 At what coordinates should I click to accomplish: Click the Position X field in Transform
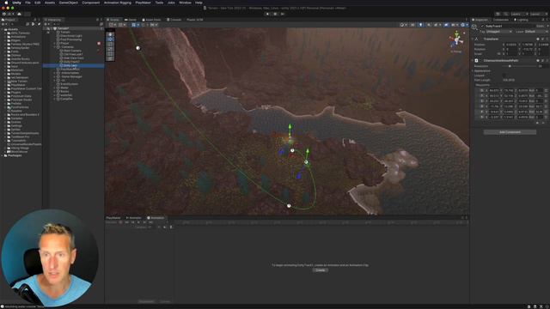tap(511, 45)
